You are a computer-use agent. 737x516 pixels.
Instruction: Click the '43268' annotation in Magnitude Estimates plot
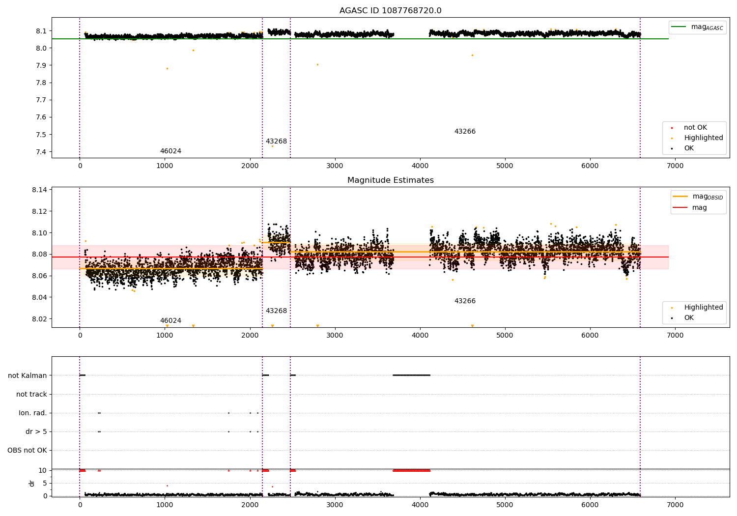pyautogui.click(x=276, y=311)
